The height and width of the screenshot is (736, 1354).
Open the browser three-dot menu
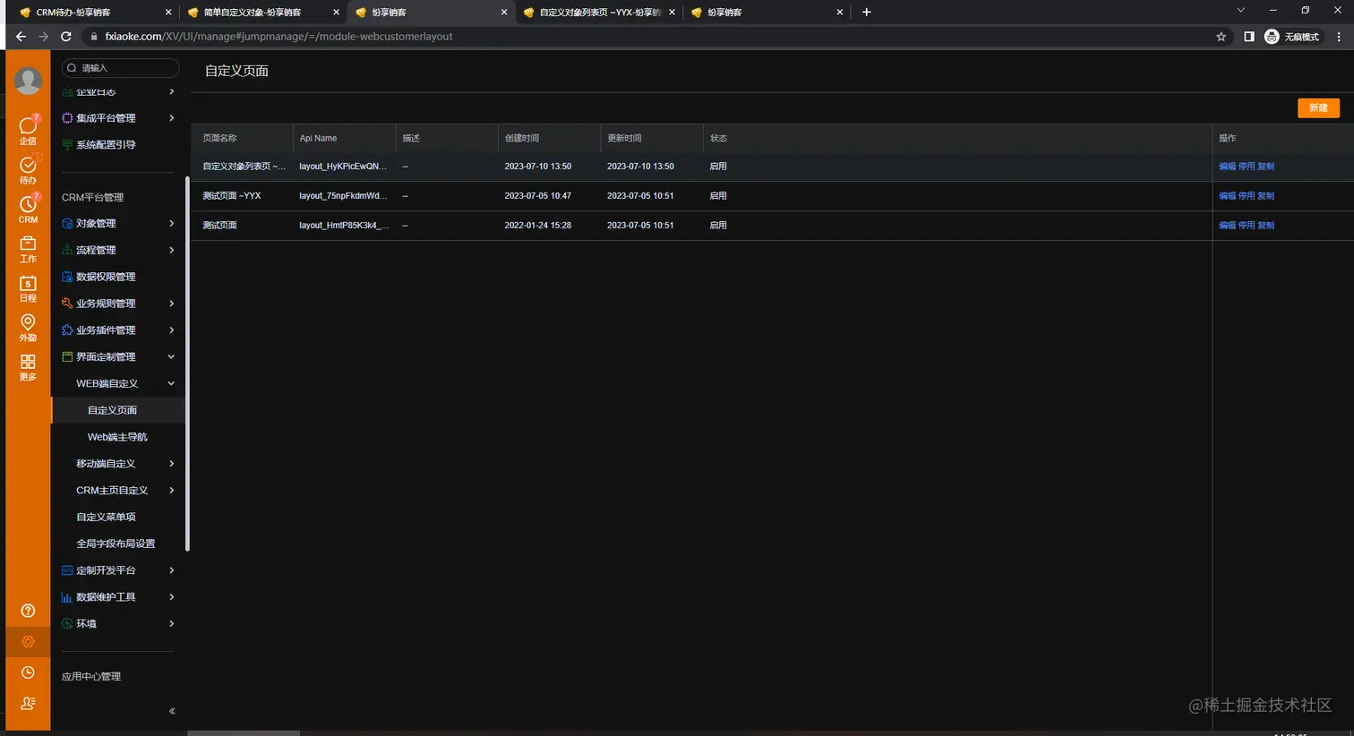pyautogui.click(x=1339, y=37)
